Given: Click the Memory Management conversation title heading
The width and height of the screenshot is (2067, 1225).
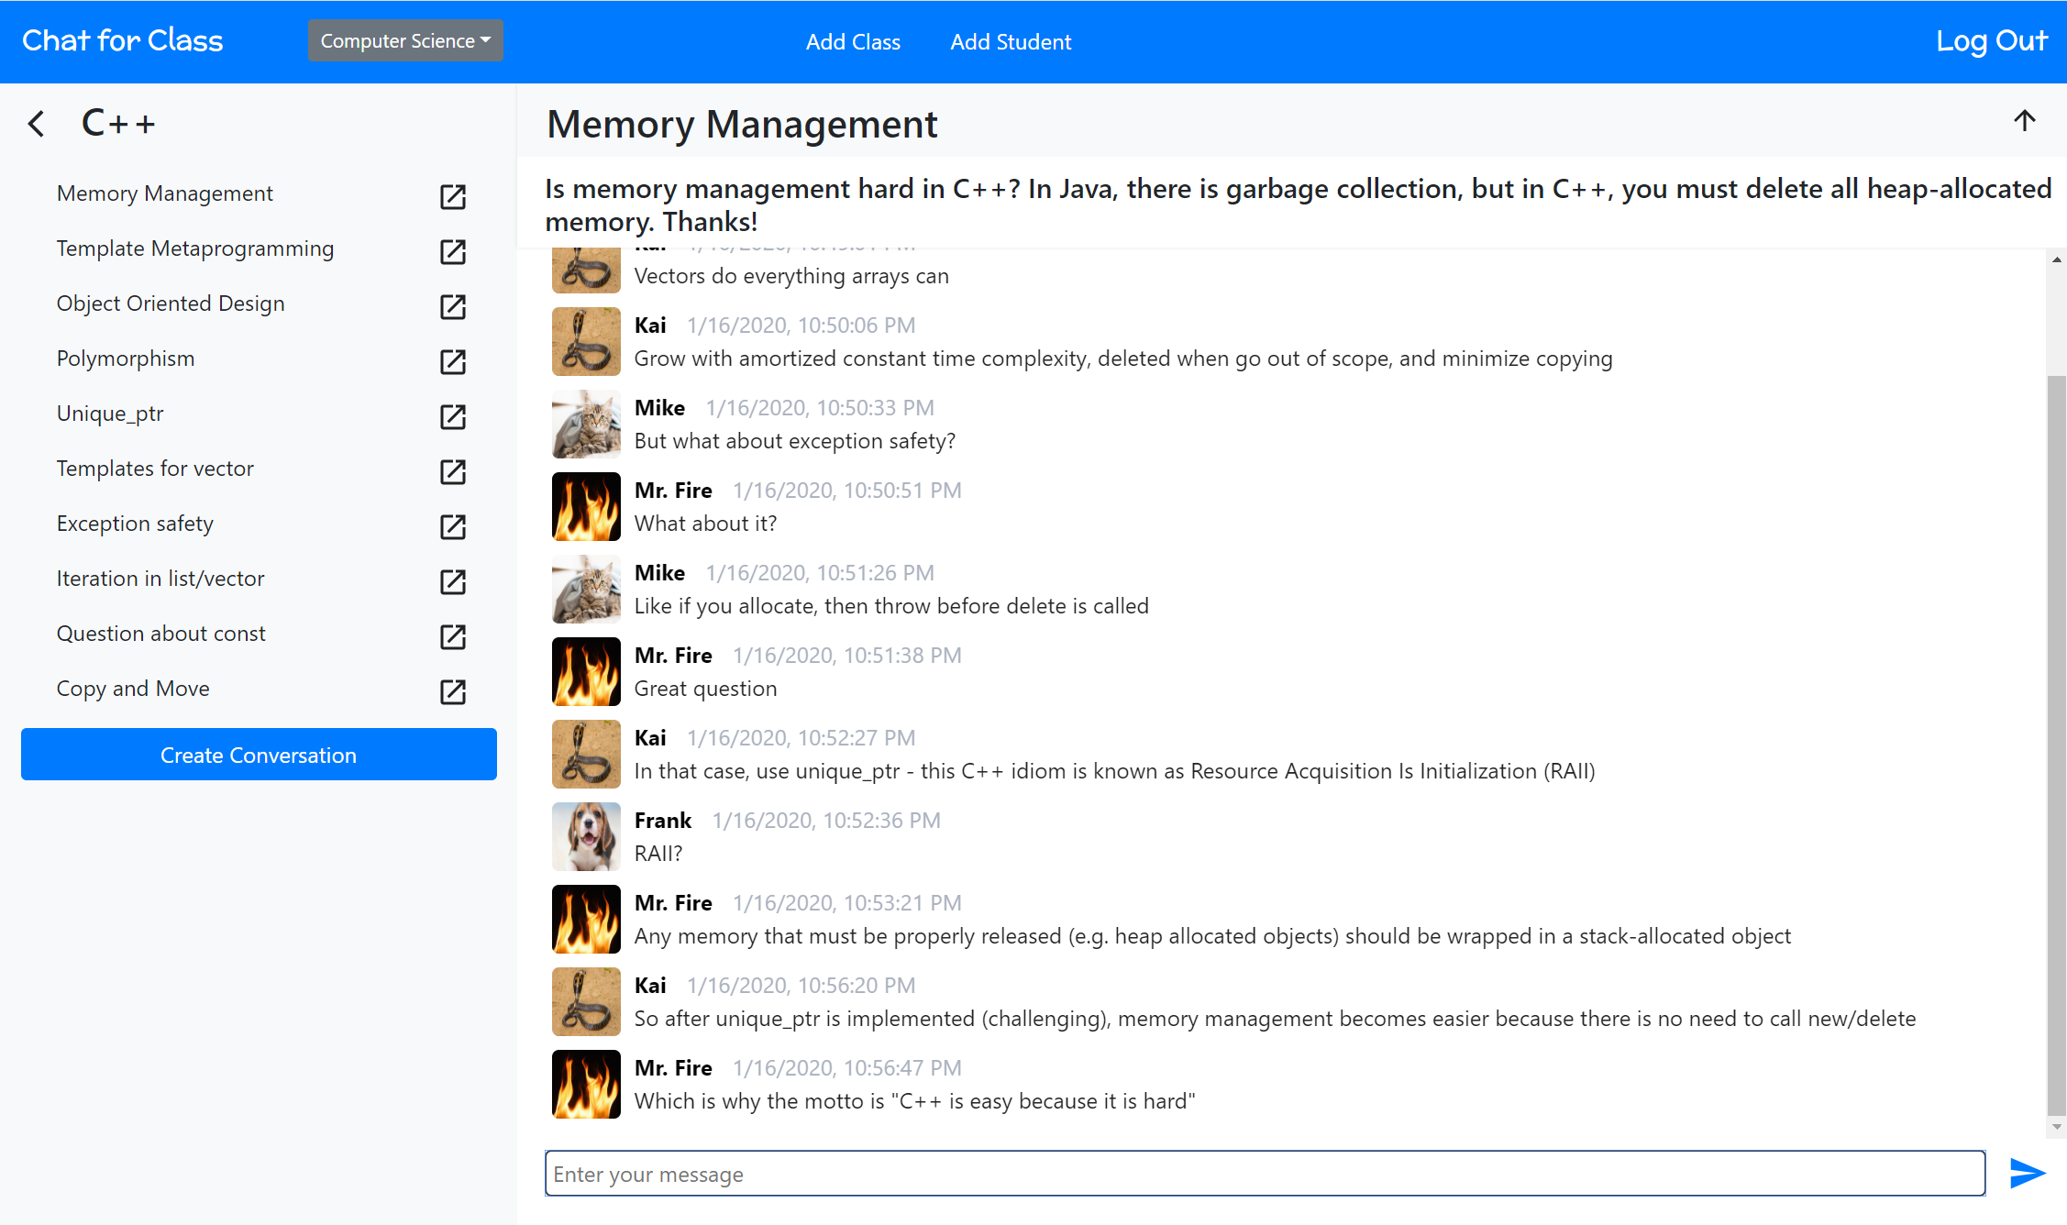Looking at the screenshot, I should point(742,124).
